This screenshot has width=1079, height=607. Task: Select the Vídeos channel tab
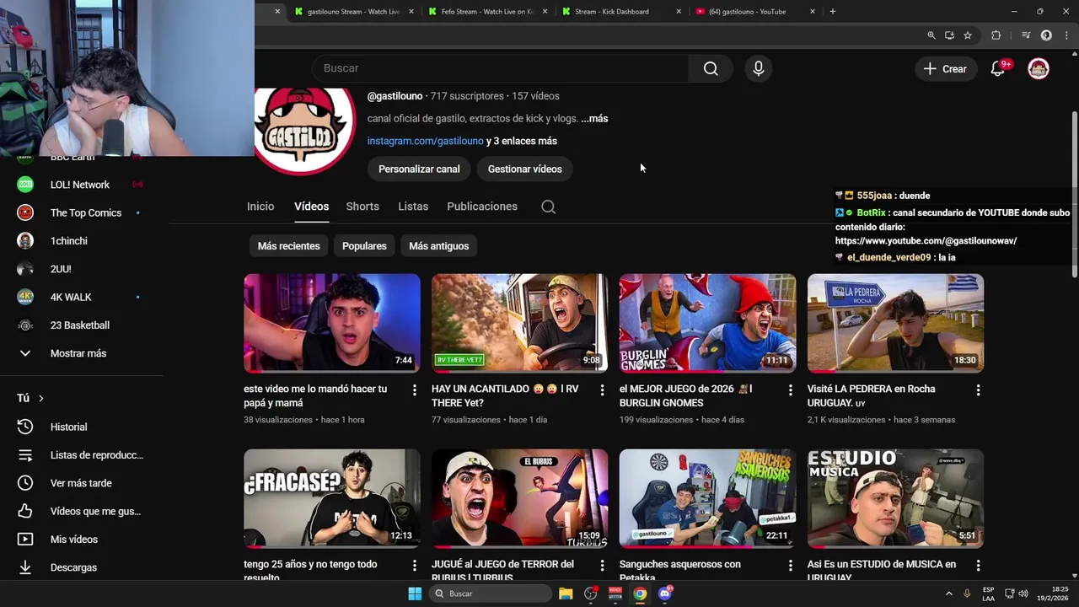click(x=311, y=207)
